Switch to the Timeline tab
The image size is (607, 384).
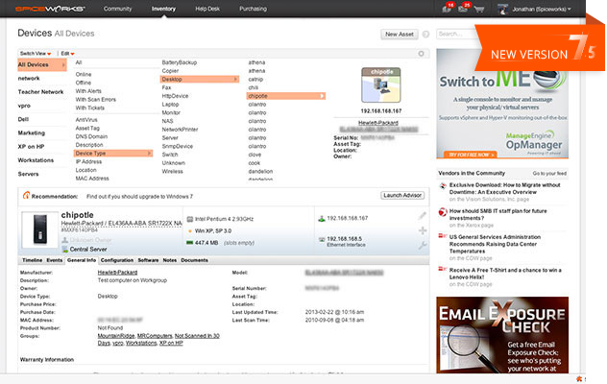click(x=32, y=260)
